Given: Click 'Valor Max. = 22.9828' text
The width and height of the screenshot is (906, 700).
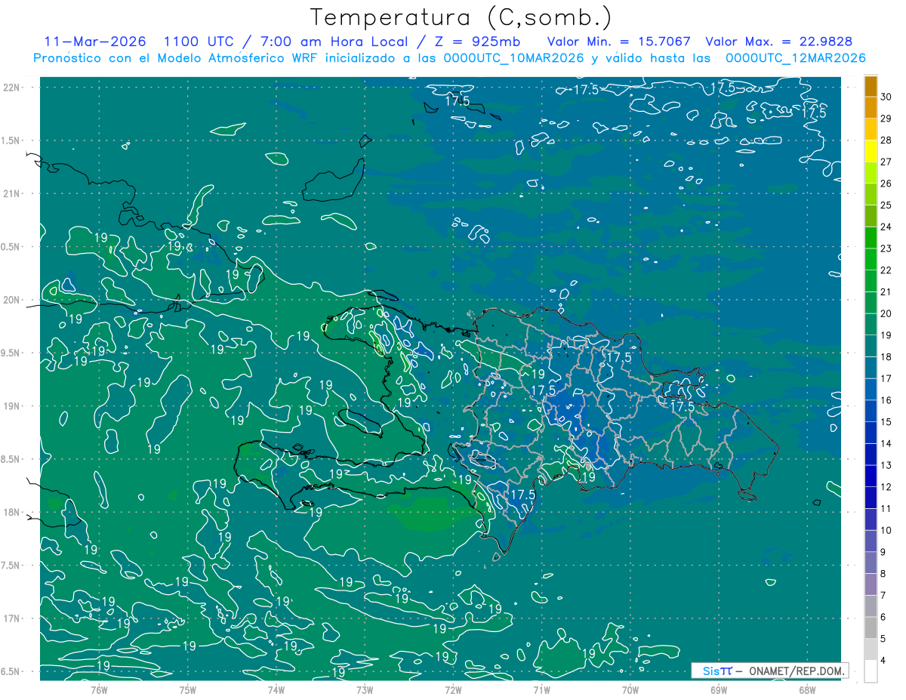Looking at the screenshot, I should coord(778,42).
